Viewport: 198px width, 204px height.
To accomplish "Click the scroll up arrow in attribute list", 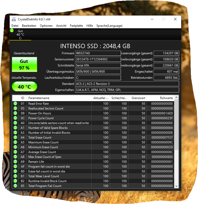I will [176, 97].
